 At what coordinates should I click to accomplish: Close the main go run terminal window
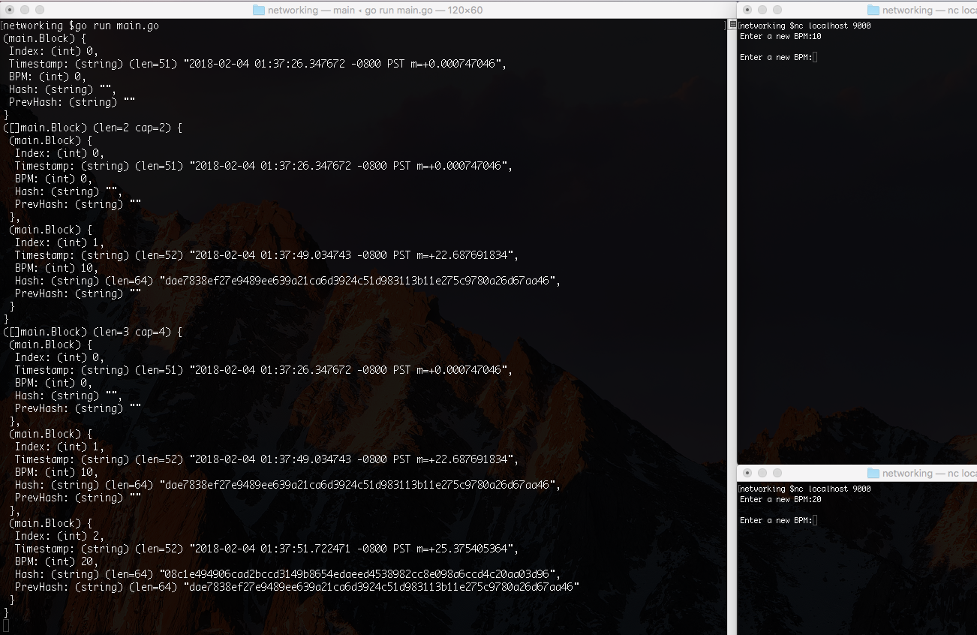click(x=10, y=10)
